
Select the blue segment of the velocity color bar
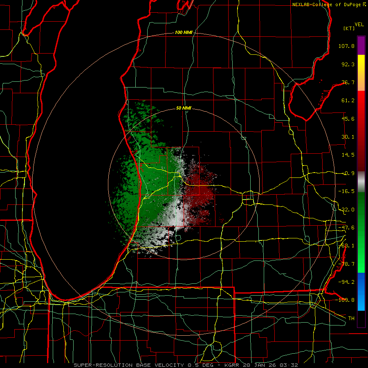pos(361,292)
